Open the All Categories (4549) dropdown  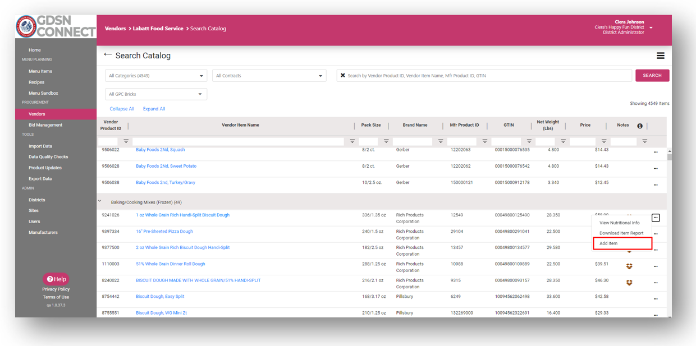(156, 76)
